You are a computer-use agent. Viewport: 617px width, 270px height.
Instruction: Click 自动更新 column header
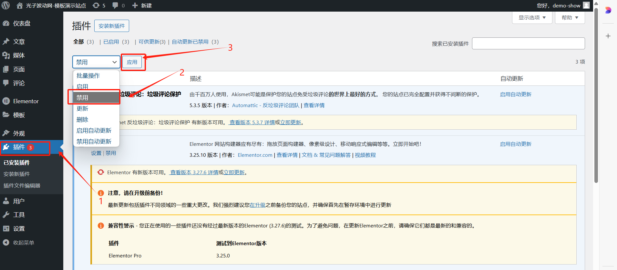tap(512, 78)
